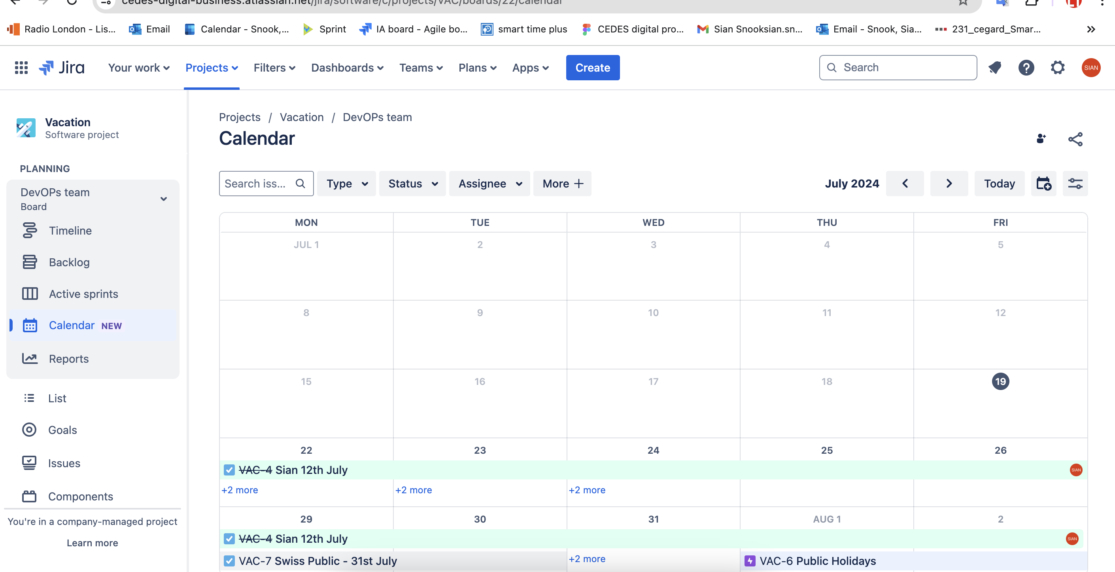Click the Jira logo
This screenshot has height=572, width=1115.
tap(62, 68)
